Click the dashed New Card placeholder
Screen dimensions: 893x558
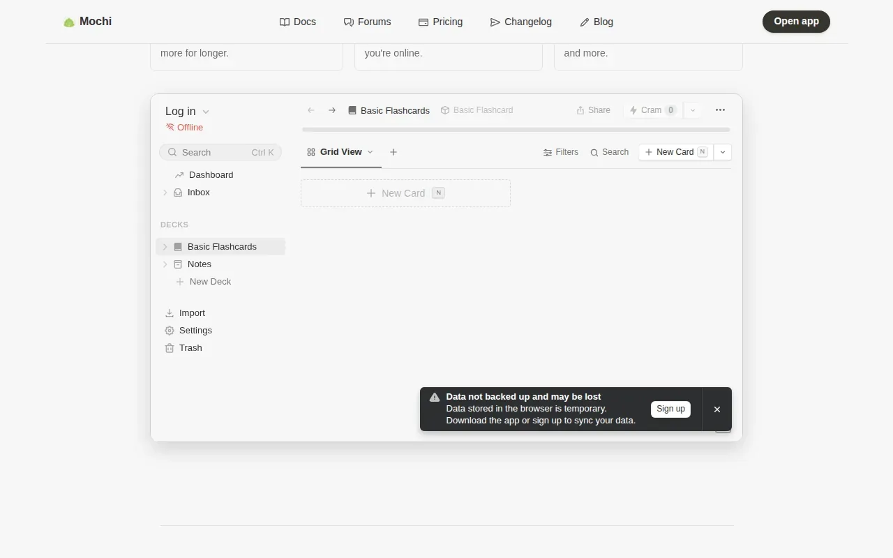point(405,193)
